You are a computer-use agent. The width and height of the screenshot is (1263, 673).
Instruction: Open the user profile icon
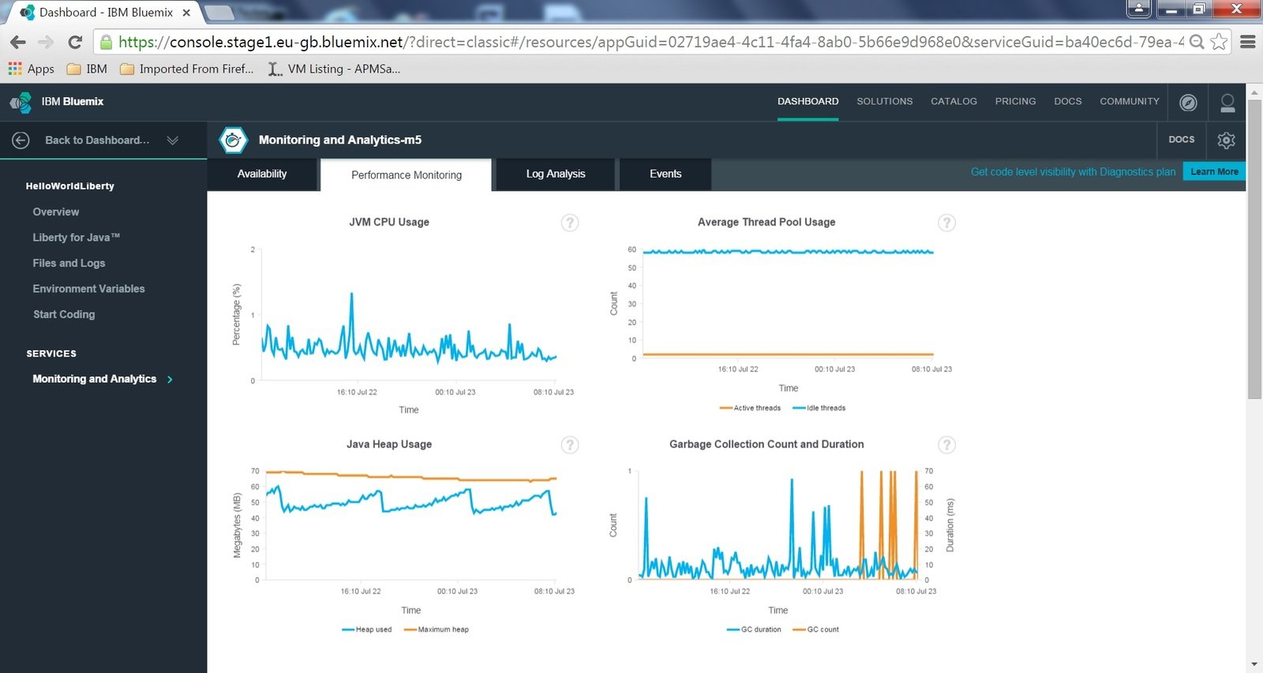coord(1227,103)
